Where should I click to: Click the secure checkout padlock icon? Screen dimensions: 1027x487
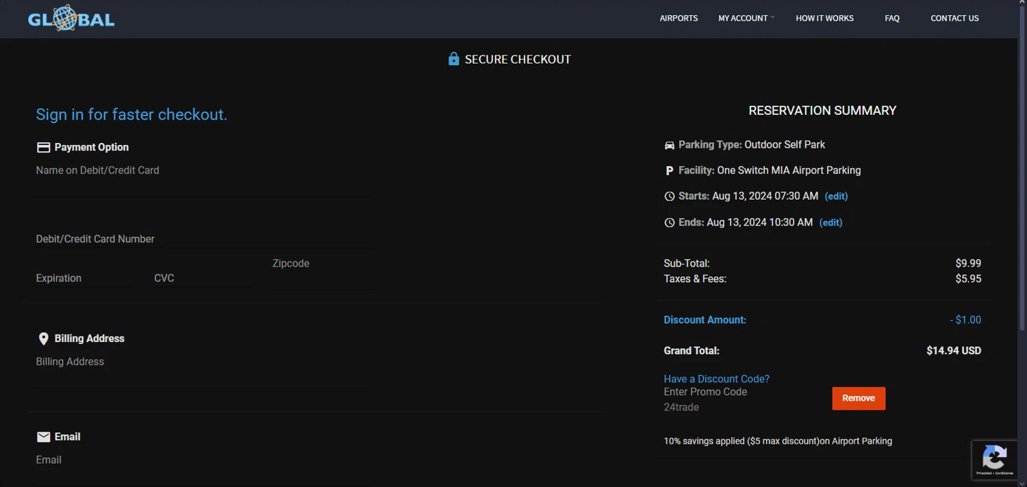click(453, 60)
